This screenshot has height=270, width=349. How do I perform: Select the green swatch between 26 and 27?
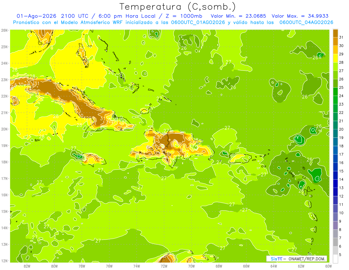click(335, 75)
